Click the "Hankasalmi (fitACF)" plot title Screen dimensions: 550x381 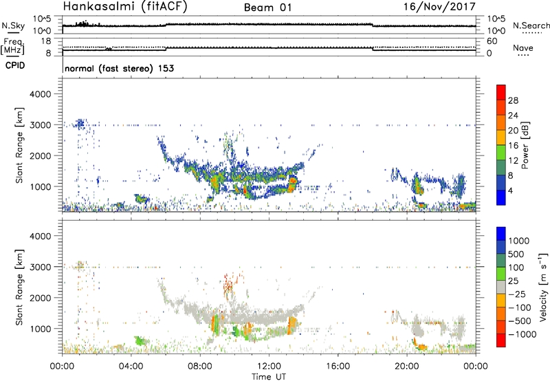tap(125, 6)
